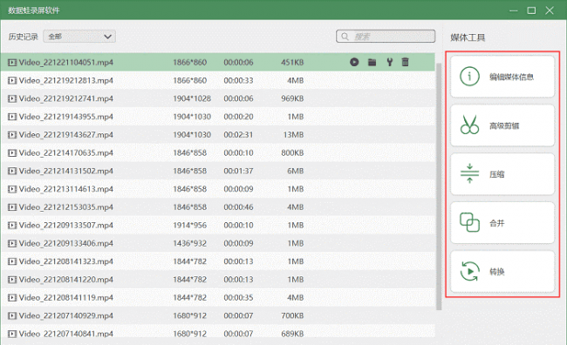The width and height of the screenshot is (567, 345).
Task: Click the file list vertical scrollbar
Action: pos(439,186)
